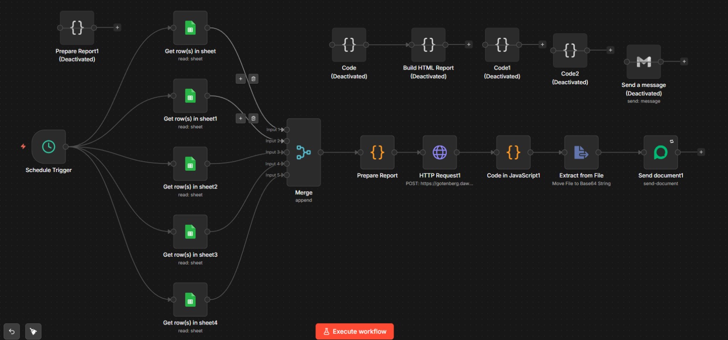Select the Send a message Gmail node
Viewport: 728px width, 340px height.
click(643, 61)
